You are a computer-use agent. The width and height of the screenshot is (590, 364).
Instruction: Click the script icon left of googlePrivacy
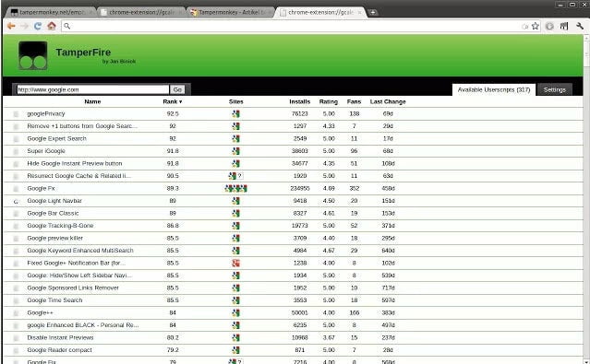[16, 114]
